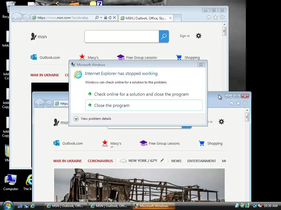The width and height of the screenshot is (281, 210).
Task: Open Shopping link in rear window
Action: [188, 57]
